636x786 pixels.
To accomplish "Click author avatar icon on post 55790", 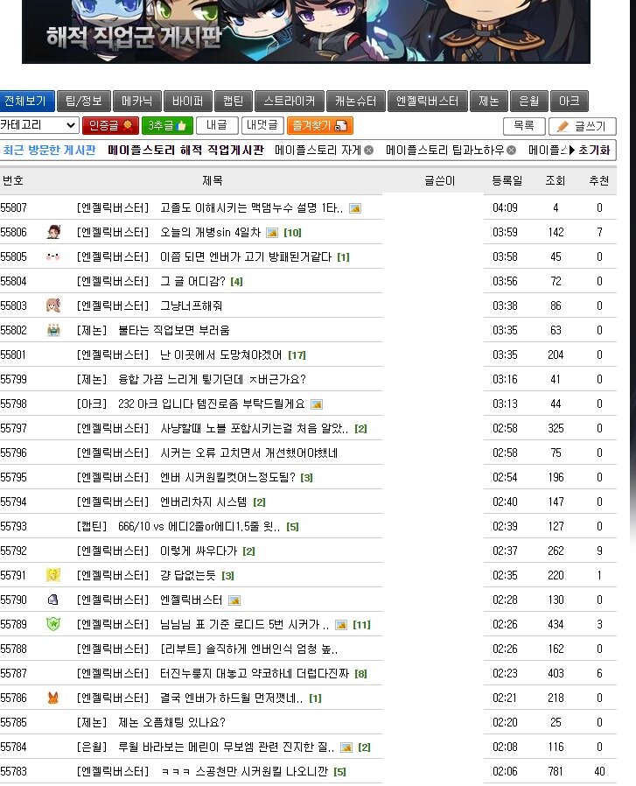I will pos(53,600).
